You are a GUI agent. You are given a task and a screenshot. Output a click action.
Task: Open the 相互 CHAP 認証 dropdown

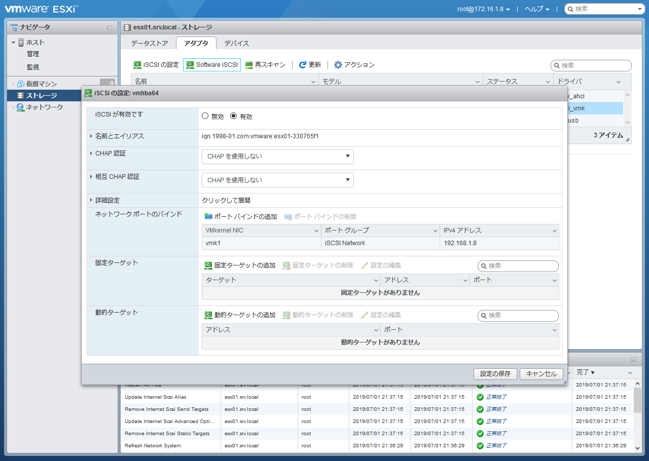click(277, 180)
